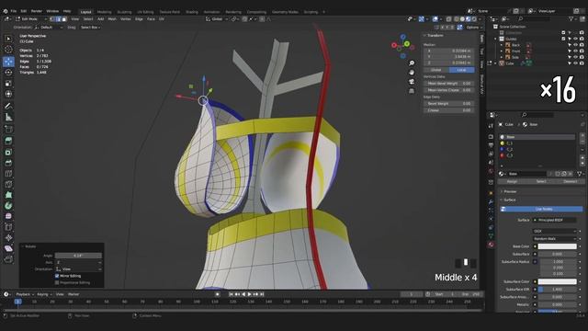Select the Transform tool
Image resolution: width=588 pixels, height=331 pixels.
8,94
